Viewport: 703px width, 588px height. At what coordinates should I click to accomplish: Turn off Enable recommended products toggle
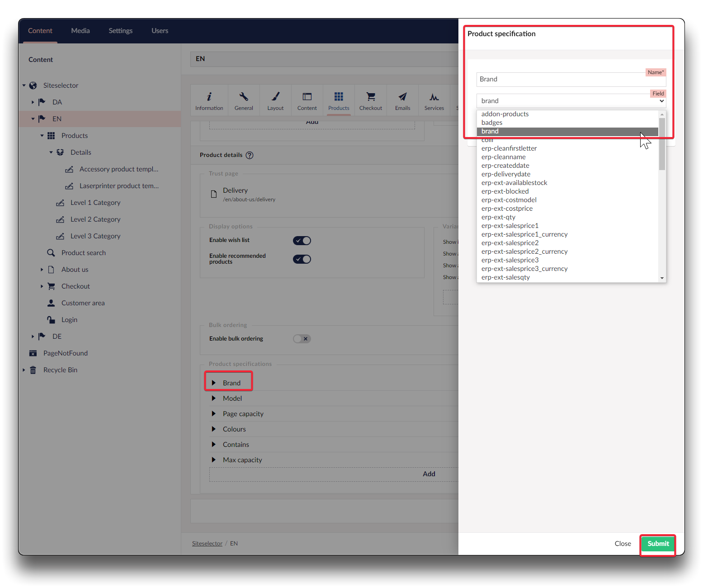(x=302, y=259)
